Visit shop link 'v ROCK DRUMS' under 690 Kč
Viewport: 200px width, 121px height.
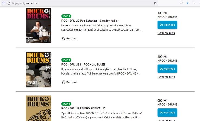click(x=167, y=105)
